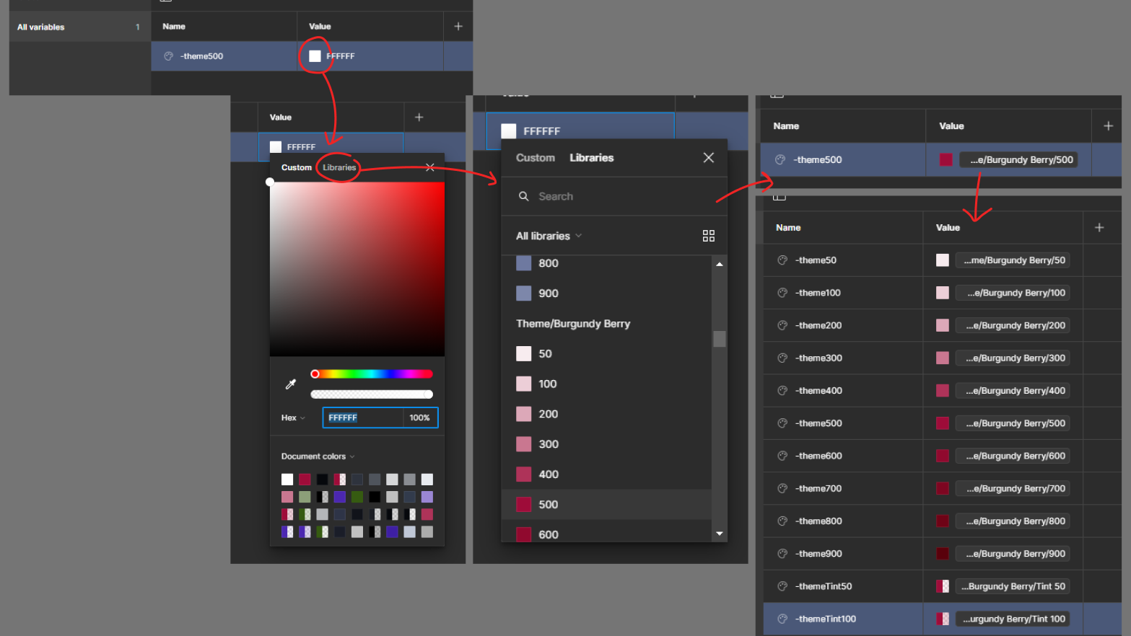
Task: Click the ...Burgundy Berry/Tint 50 value chip
Action: click(x=1013, y=586)
